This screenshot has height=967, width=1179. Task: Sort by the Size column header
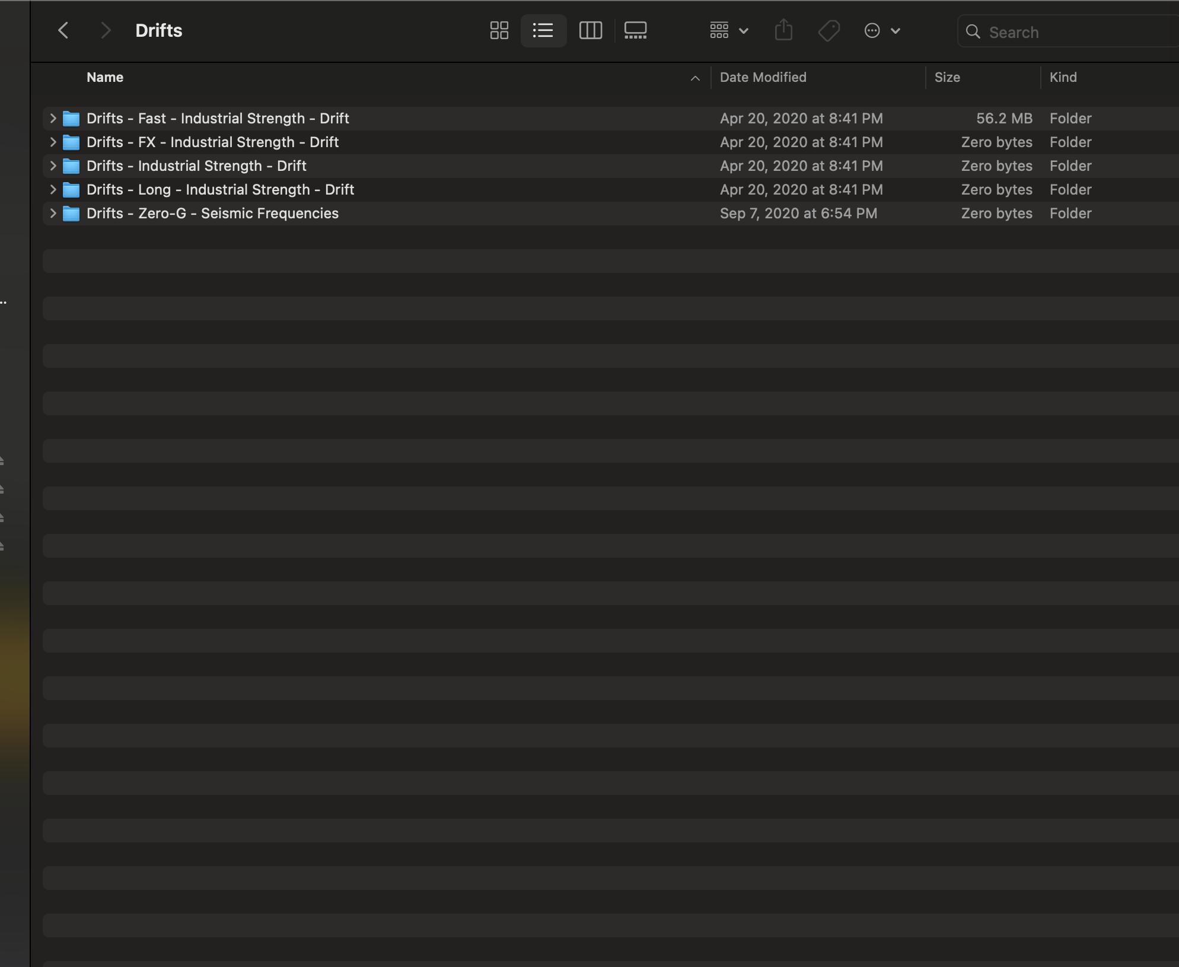click(947, 77)
